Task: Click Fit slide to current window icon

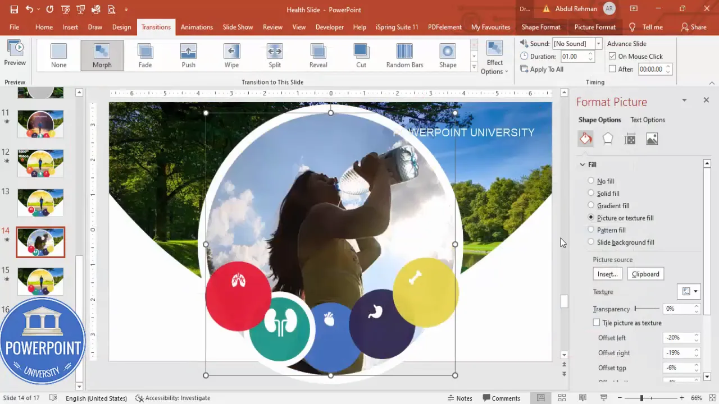Action: (x=712, y=398)
